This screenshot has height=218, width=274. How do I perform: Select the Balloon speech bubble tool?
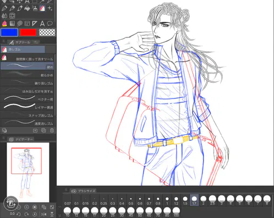point(50,24)
